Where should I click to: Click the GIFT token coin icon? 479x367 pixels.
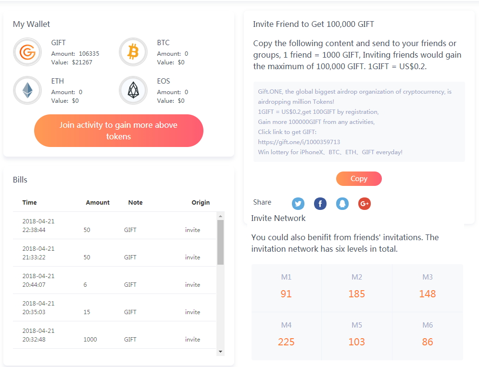[x=27, y=52]
